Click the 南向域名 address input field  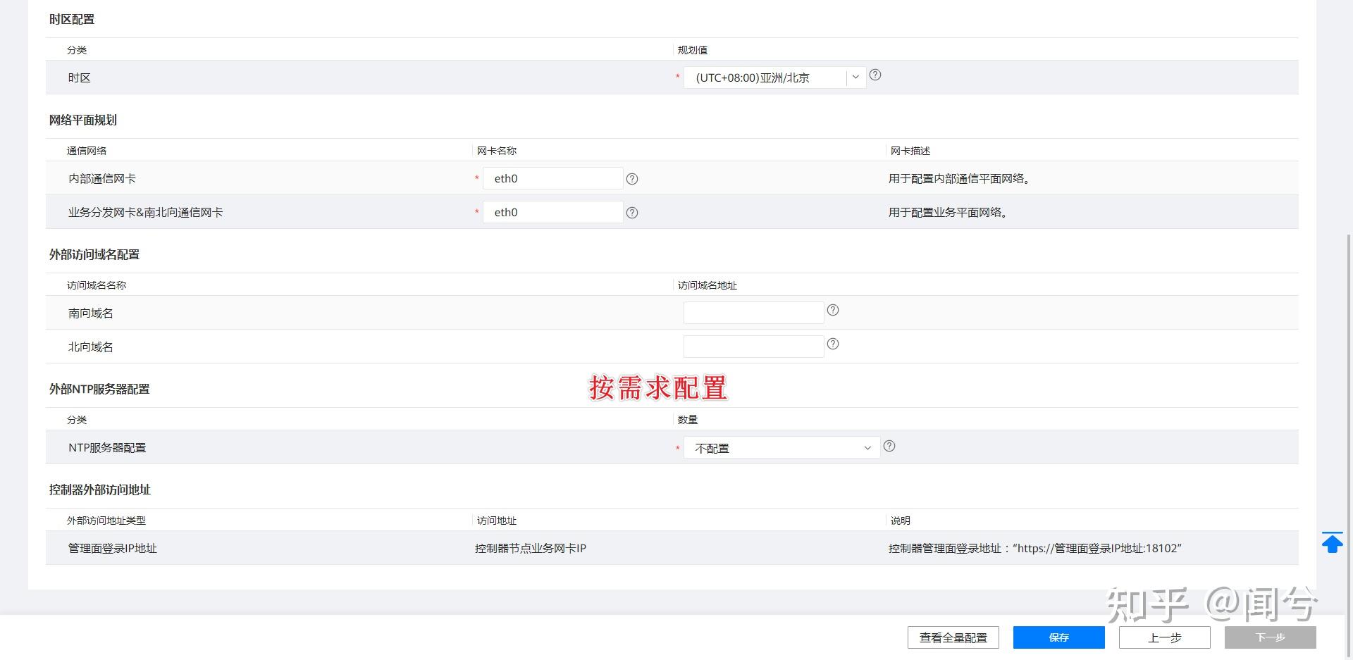click(x=753, y=312)
